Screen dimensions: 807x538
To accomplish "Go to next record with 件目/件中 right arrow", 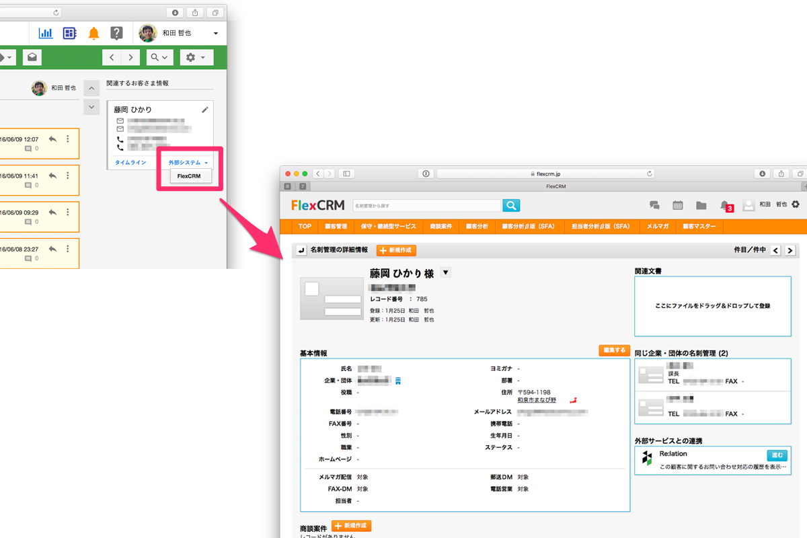I will (x=790, y=250).
